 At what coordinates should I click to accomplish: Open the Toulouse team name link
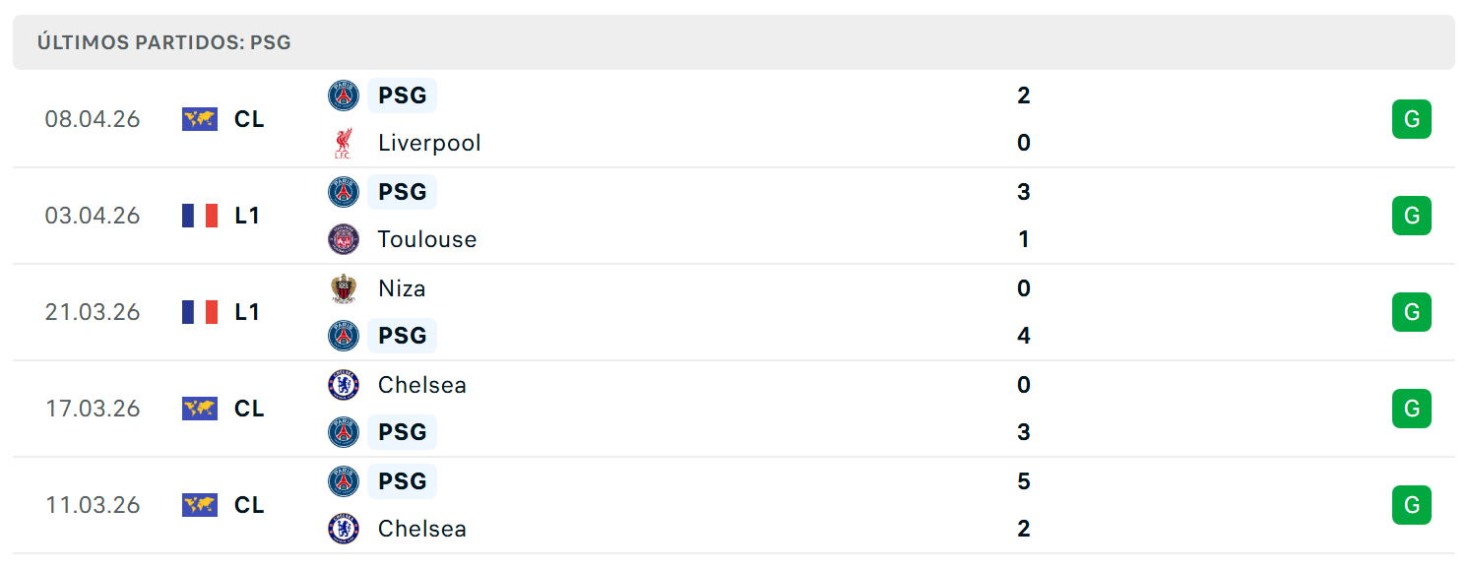click(427, 239)
